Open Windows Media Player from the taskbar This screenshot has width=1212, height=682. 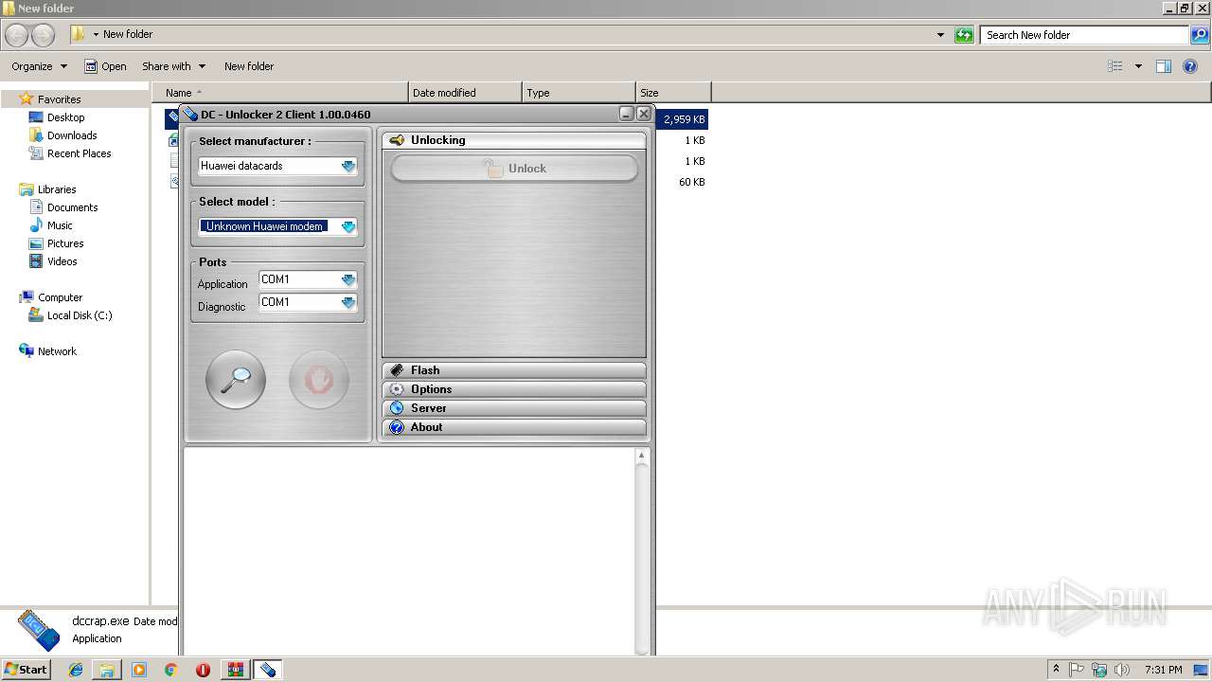[x=139, y=670]
